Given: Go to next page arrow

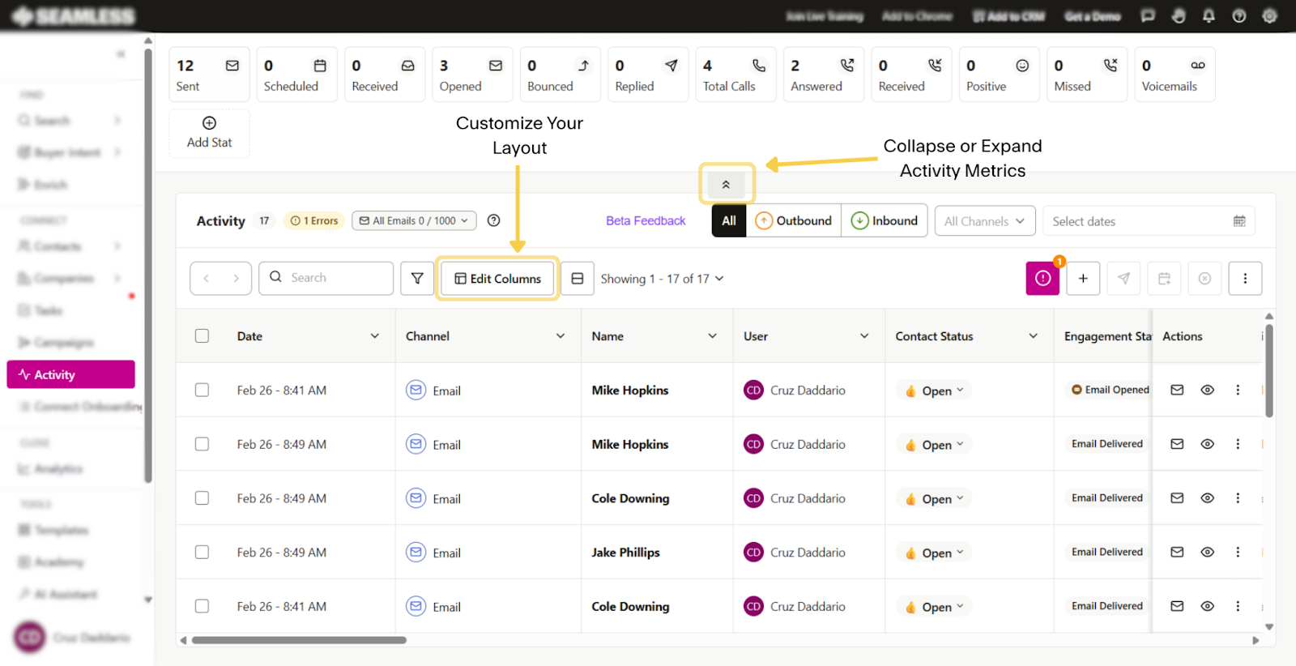Looking at the screenshot, I should [x=236, y=278].
